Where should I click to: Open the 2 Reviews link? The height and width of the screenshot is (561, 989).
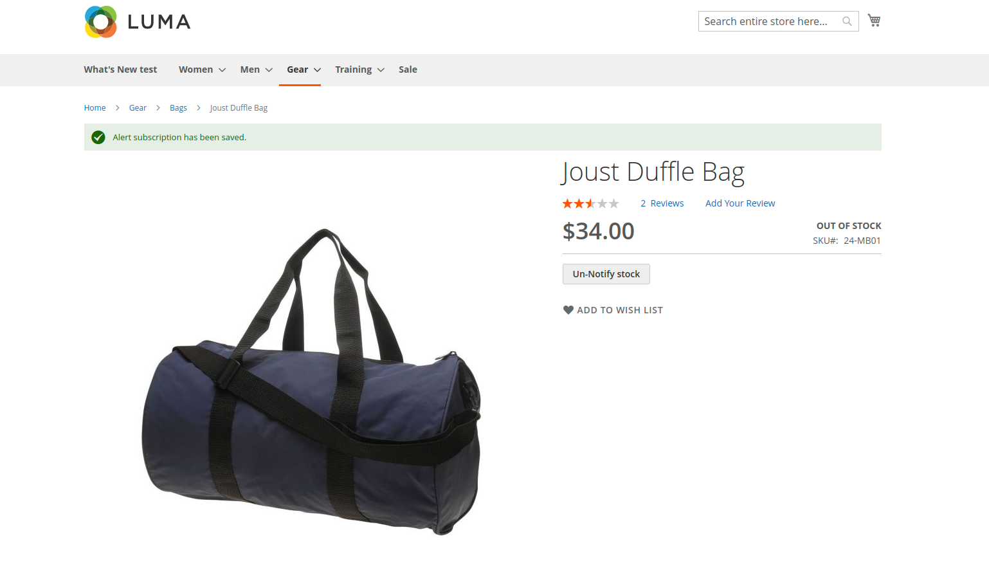[662, 203]
